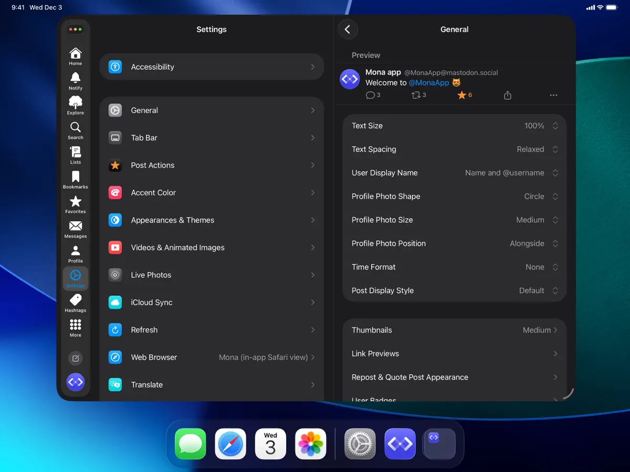Viewport: 630px width, 472px height.
Task: Open iCloud Sync settings
Action: (x=212, y=303)
